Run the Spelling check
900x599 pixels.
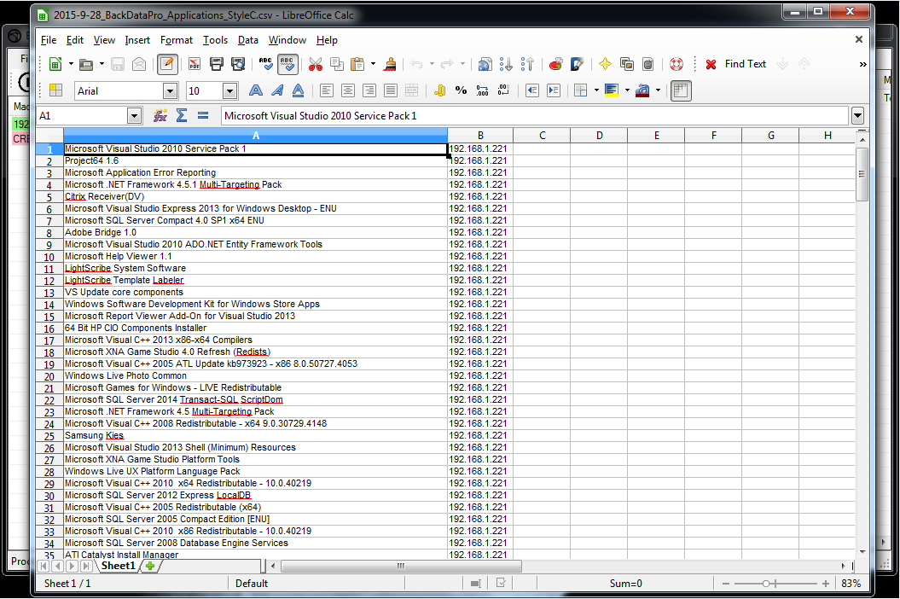coord(265,64)
